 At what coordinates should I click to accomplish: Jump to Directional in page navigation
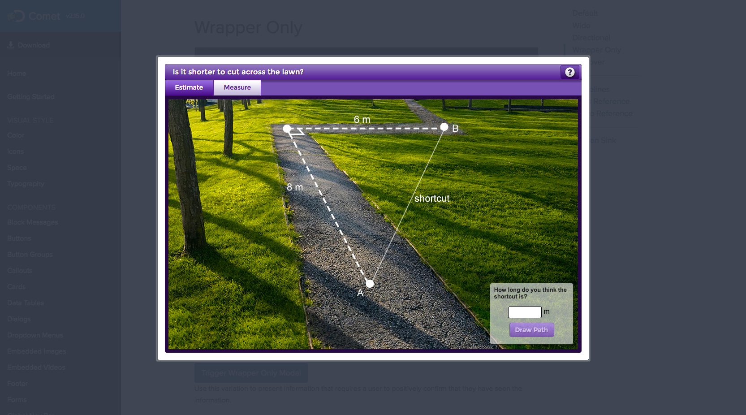click(591, 38)
